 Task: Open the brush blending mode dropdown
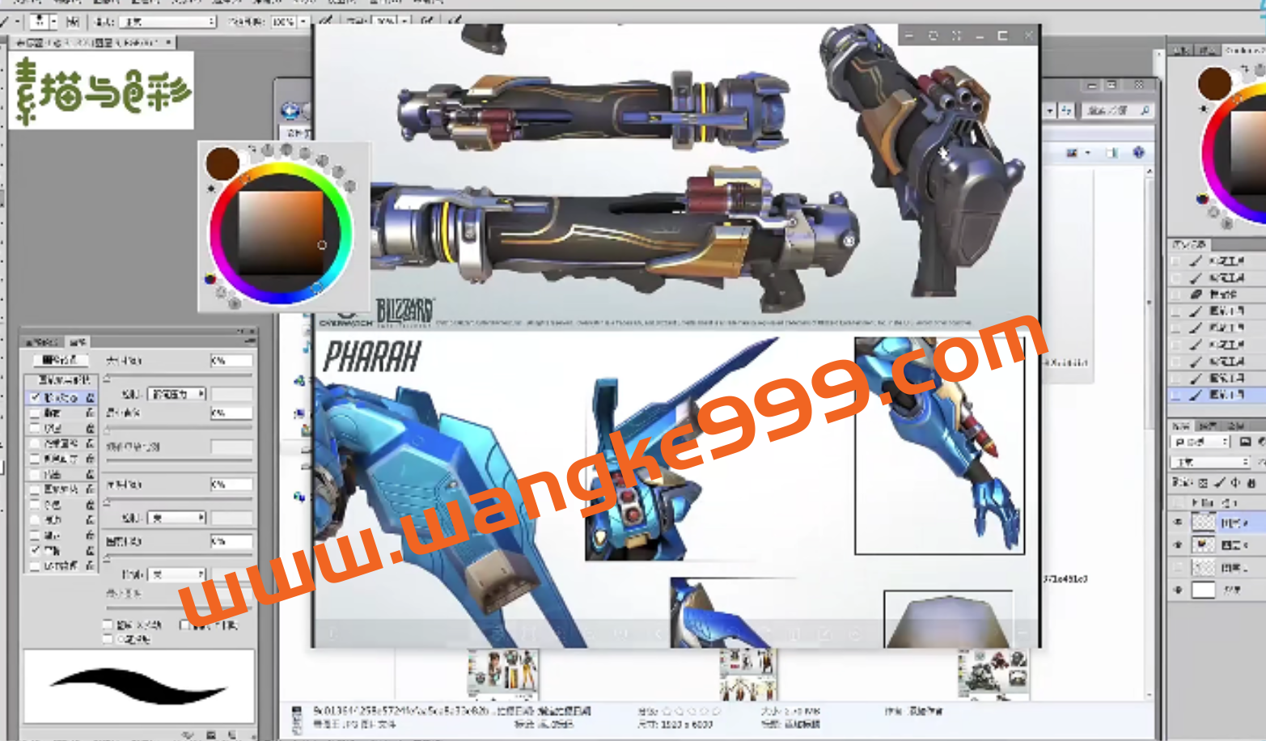[x=168, y=22]
